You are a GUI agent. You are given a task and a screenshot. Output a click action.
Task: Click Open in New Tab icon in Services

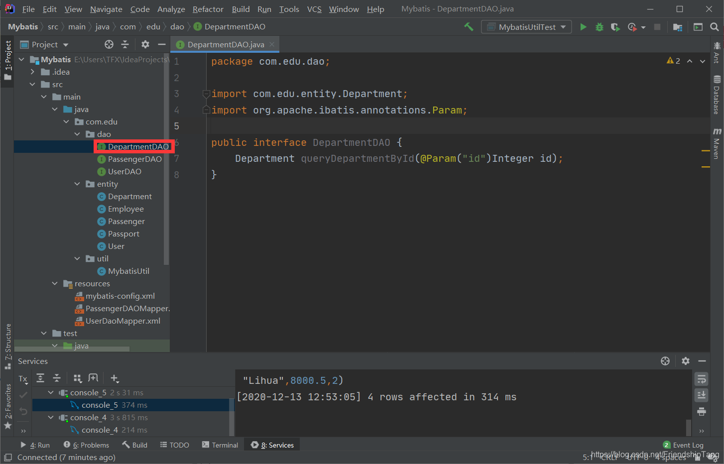click(x=93, y=378)
